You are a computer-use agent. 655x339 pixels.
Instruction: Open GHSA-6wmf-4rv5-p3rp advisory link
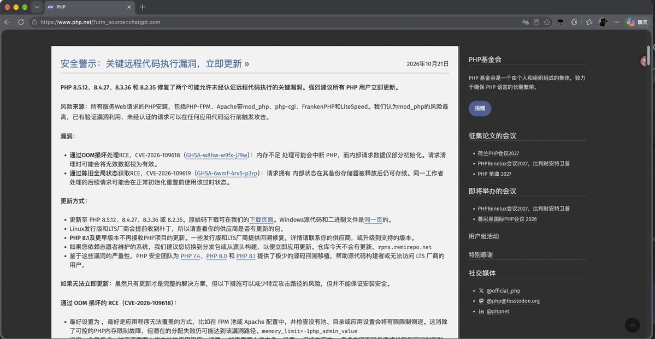click(x=228, y=173)
